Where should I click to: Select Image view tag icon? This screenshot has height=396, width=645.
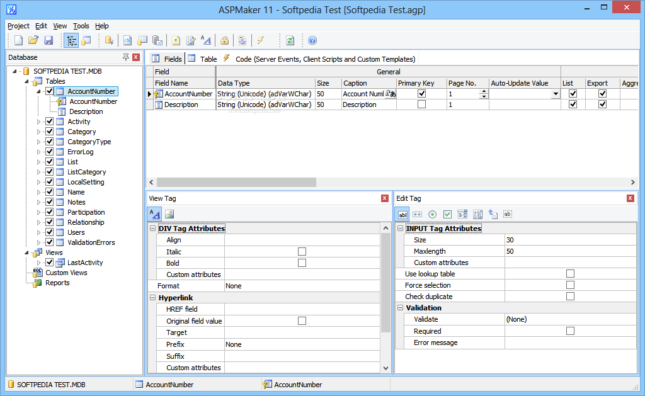[x=169, y=214]
